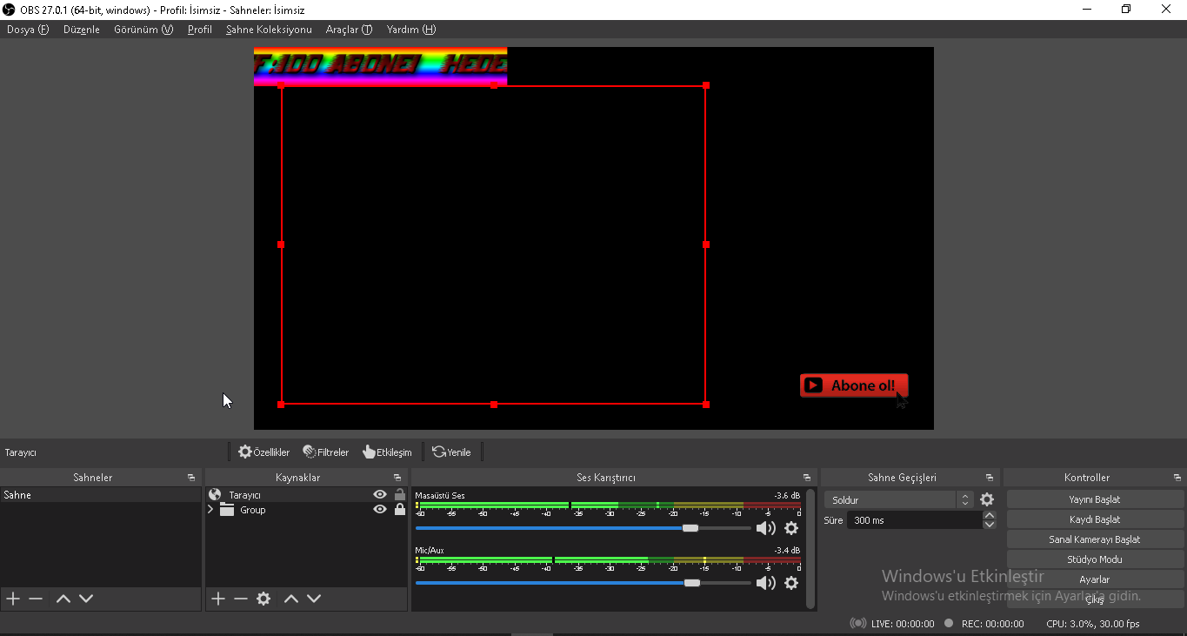Click the audio mixer vertical scrollbar
The height and width of the screenshot is (636, 1187).
[x=810, y=548]
